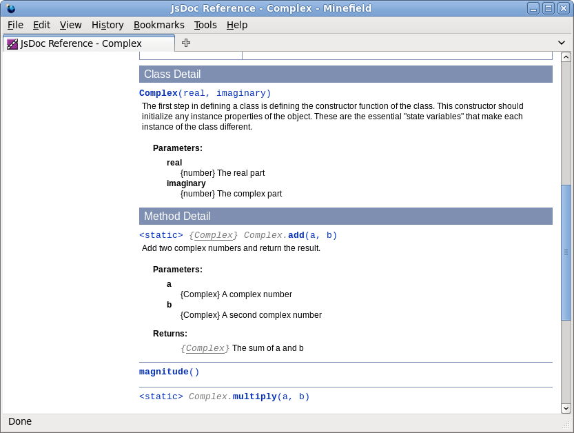Click the Complex return type link under Returns

205,348
